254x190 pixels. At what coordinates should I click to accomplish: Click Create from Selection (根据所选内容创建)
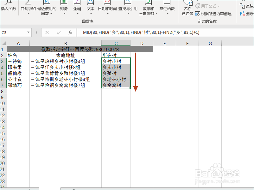coord(217,14)
